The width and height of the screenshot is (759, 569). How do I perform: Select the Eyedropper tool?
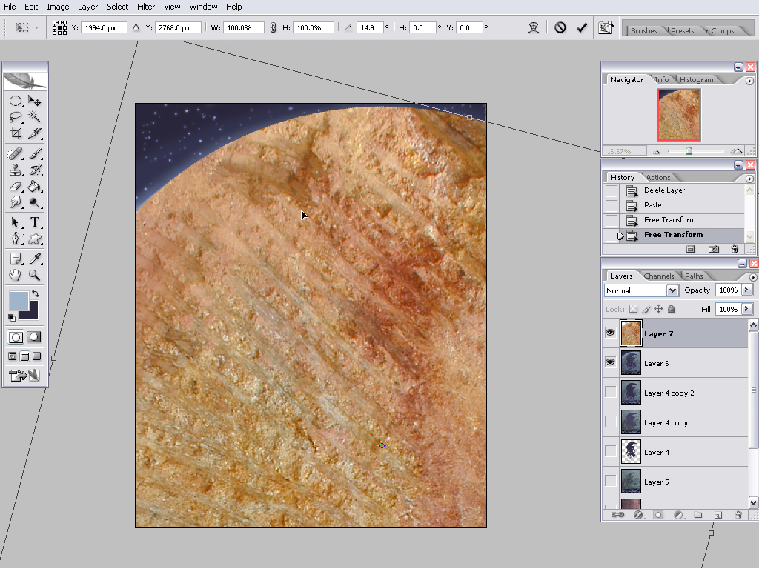[34, 259]
